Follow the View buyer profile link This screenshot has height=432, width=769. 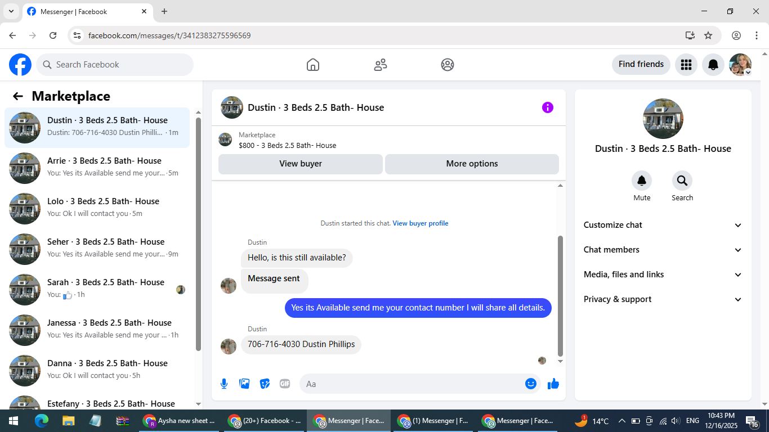pyautogui.click(x=421, y=223)
